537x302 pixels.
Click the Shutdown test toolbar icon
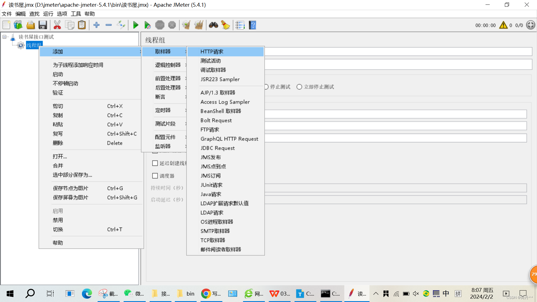[x=172, y=25]
